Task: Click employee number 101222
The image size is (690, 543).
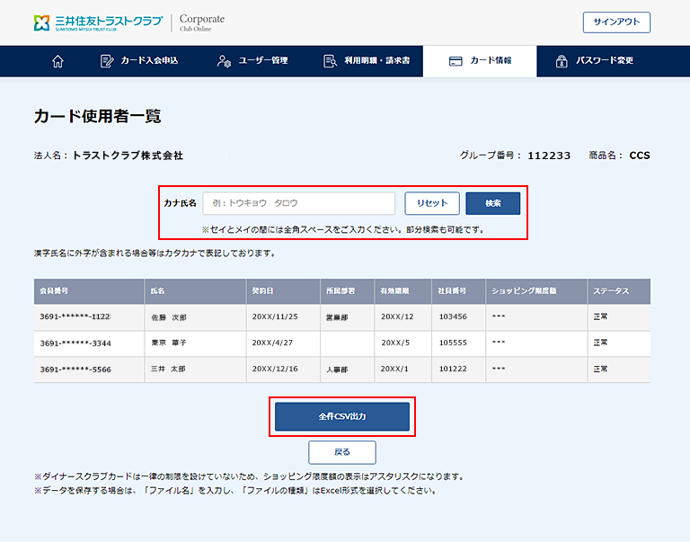Action: [x=453, y=369]
